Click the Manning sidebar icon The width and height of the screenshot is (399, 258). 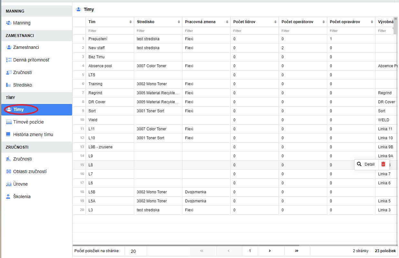coord(9,23)
